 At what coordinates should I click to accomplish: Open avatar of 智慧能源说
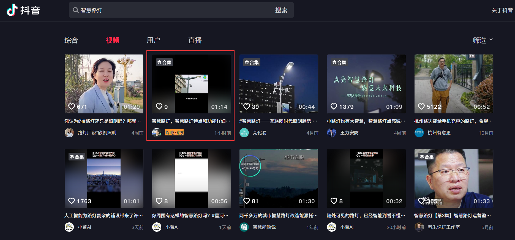click(244, 227)
